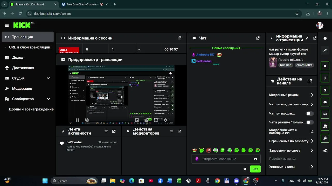Toggle the camera-icon widget in right sidebar
The height and width of the screenshot is (186, 332).
pos(325,126)
